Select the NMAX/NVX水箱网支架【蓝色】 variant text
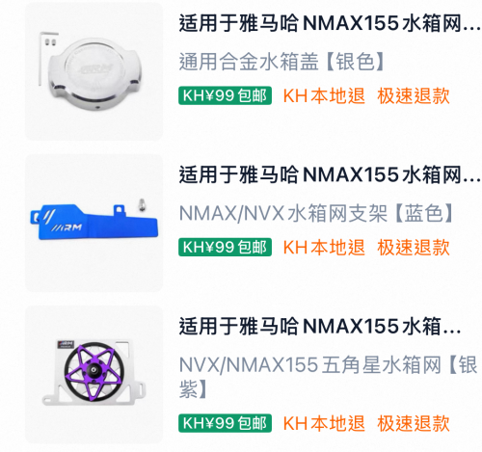Viewport: 482px width, 452px height. point(316,213)
